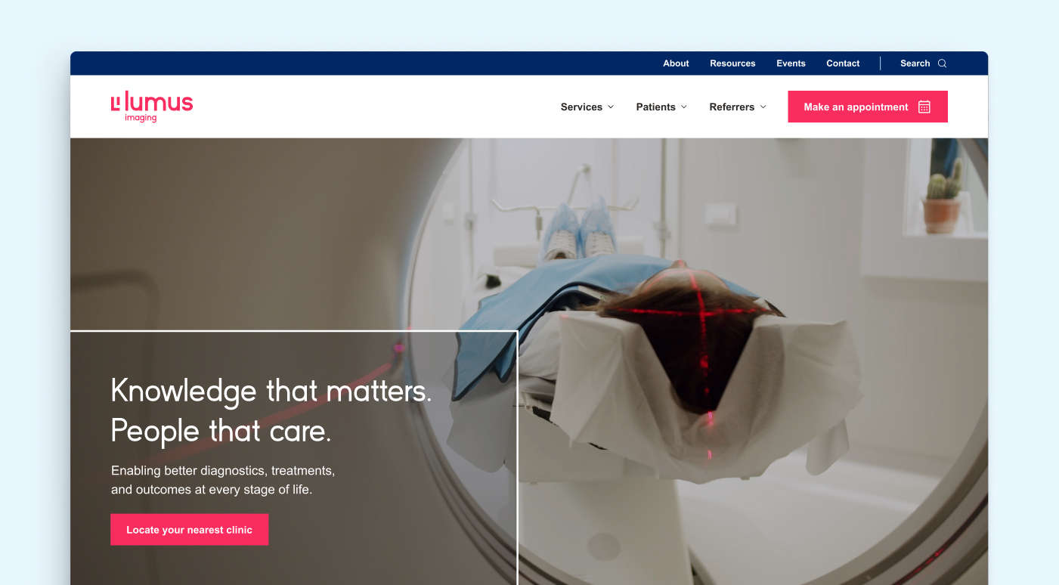The height and width of the screenshot is (585, 1059).
Task: Click Make an appointment button text
Action: click(856, 107)
